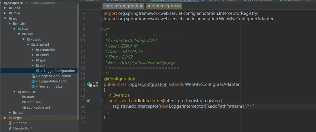
Task: Select LoggerConfguration in the breadcrumb bar
Action: pyautogui.click(x=124, y=6)
